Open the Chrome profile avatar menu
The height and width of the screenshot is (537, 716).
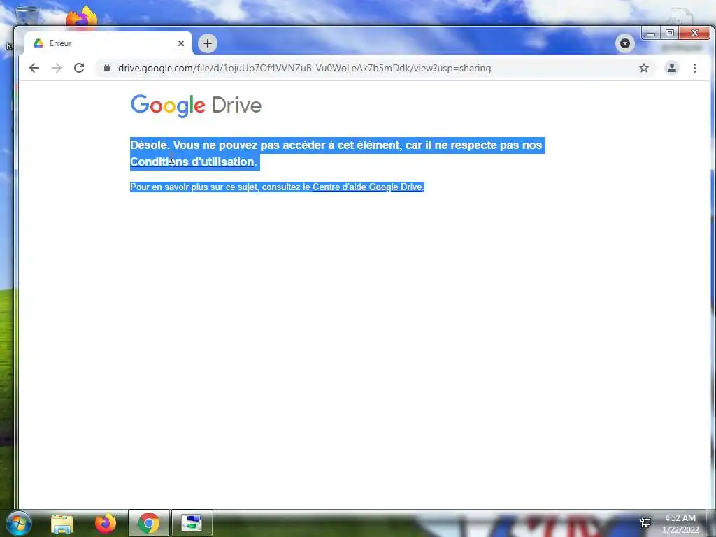[x=672, y=68]
